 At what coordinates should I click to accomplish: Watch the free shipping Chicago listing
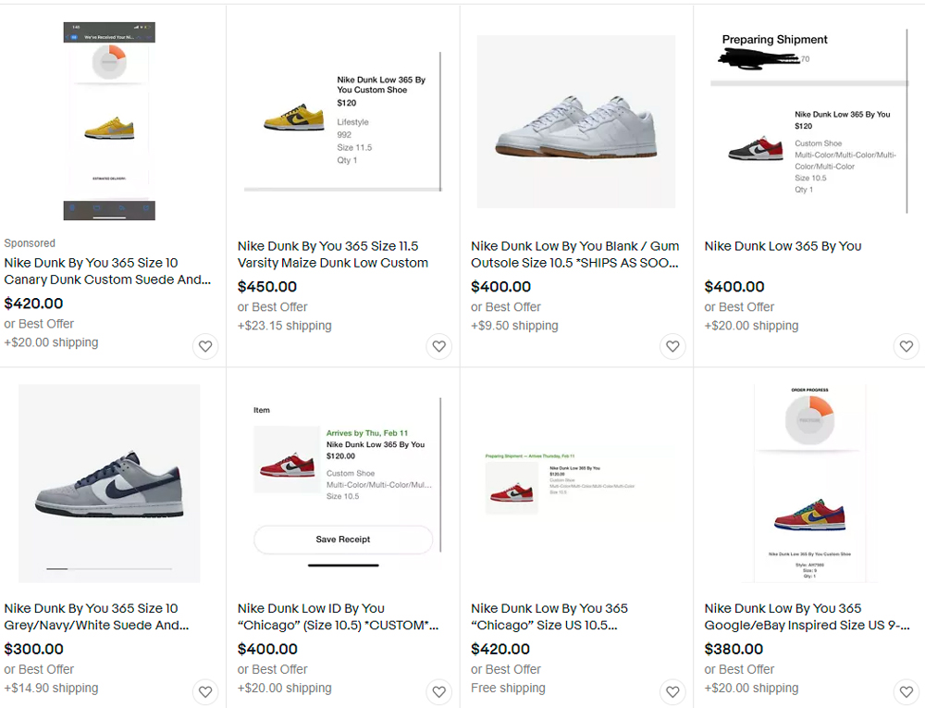click(x=672, y=691)
